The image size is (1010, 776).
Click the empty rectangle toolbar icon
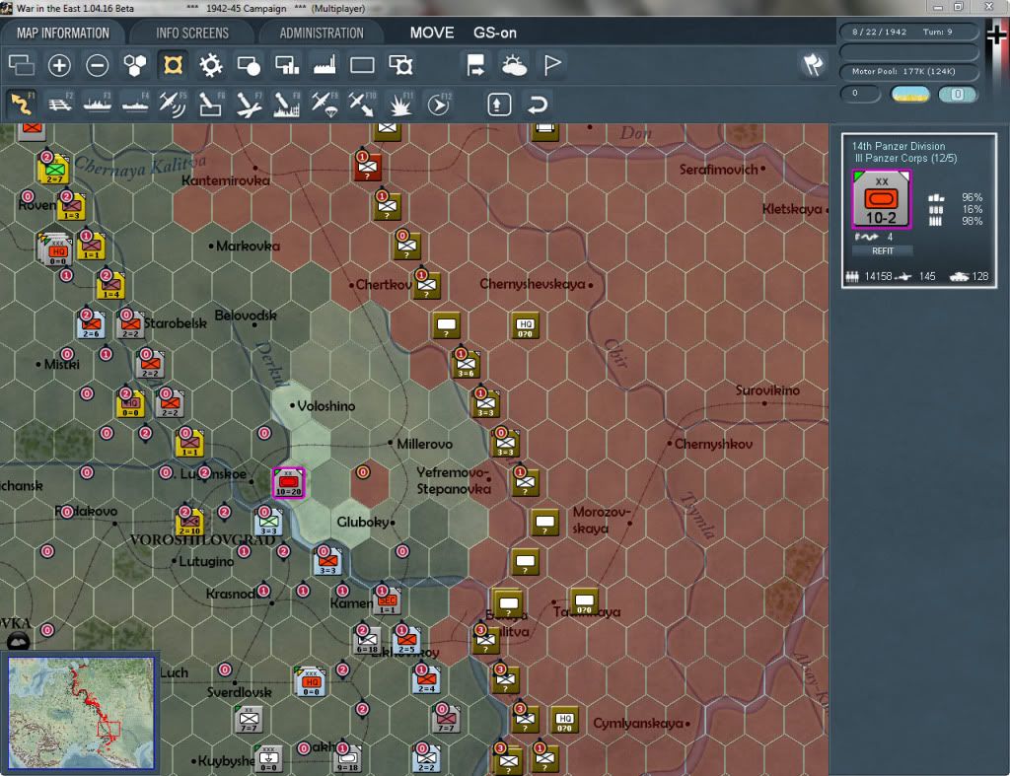[x=362, y=65]
